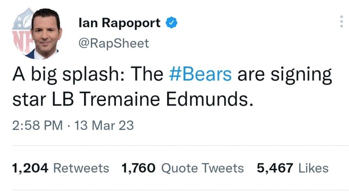Open the Ian Rapoport display name
Image resolution: width=349 pixels, height=194 pixels.
tap(119, 23)
